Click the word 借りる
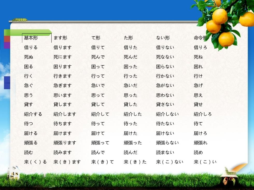The width and height of the screenshot is (254, 190). tap(31, 48)
